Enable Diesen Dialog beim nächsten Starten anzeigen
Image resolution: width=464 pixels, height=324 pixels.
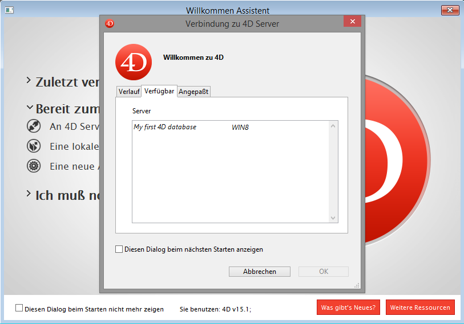[x=119, y=249]
